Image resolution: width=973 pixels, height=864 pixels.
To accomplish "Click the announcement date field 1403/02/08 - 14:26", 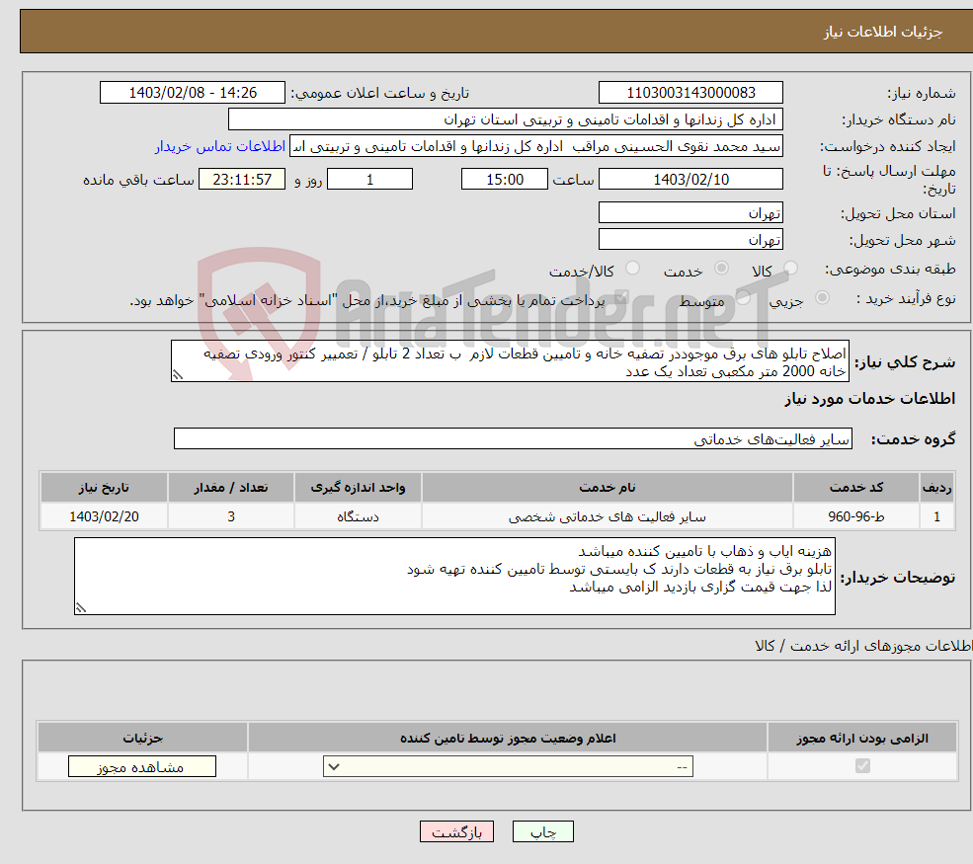I will pos(193,93).
